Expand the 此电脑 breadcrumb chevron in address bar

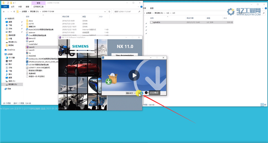(x=28, y=12)
